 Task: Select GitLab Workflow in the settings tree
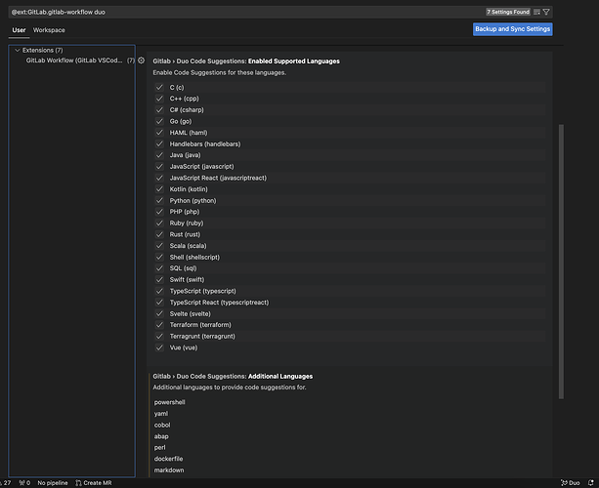tap(73, 61)
